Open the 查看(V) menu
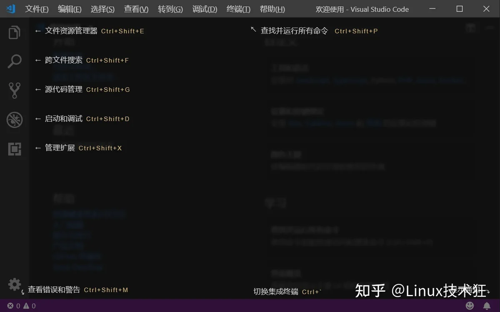The width and height of the screenshot is (500, 312). click(x=136, y=9)
